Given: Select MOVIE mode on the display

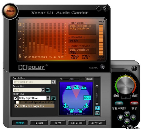Looking at the screenshot, I should (x=75, y=56).
